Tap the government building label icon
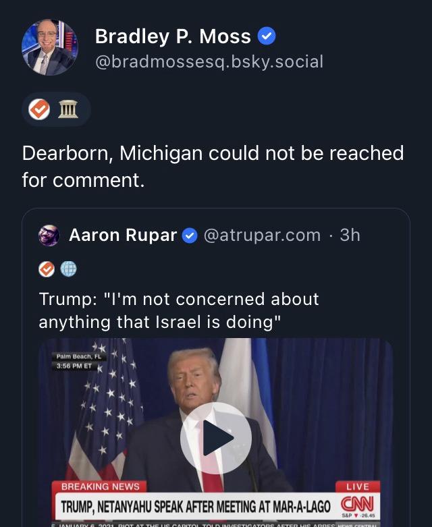The width and height of the screenshot is (432, 527). click(x=67, y=109)
